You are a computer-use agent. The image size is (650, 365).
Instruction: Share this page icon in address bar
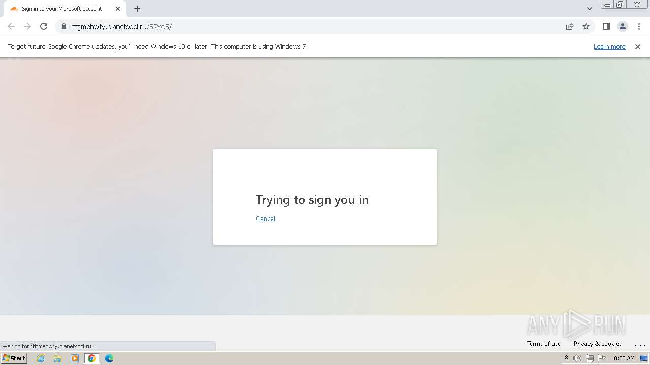point(570,26)
